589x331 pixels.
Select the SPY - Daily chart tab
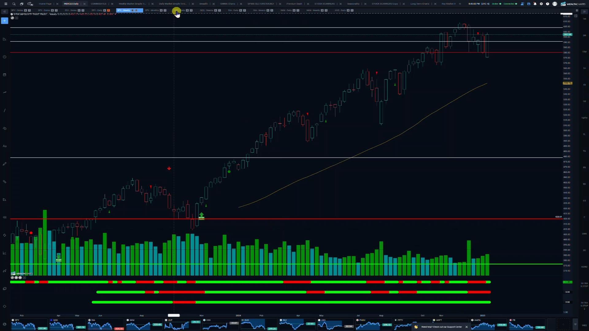tap(97, 10)
